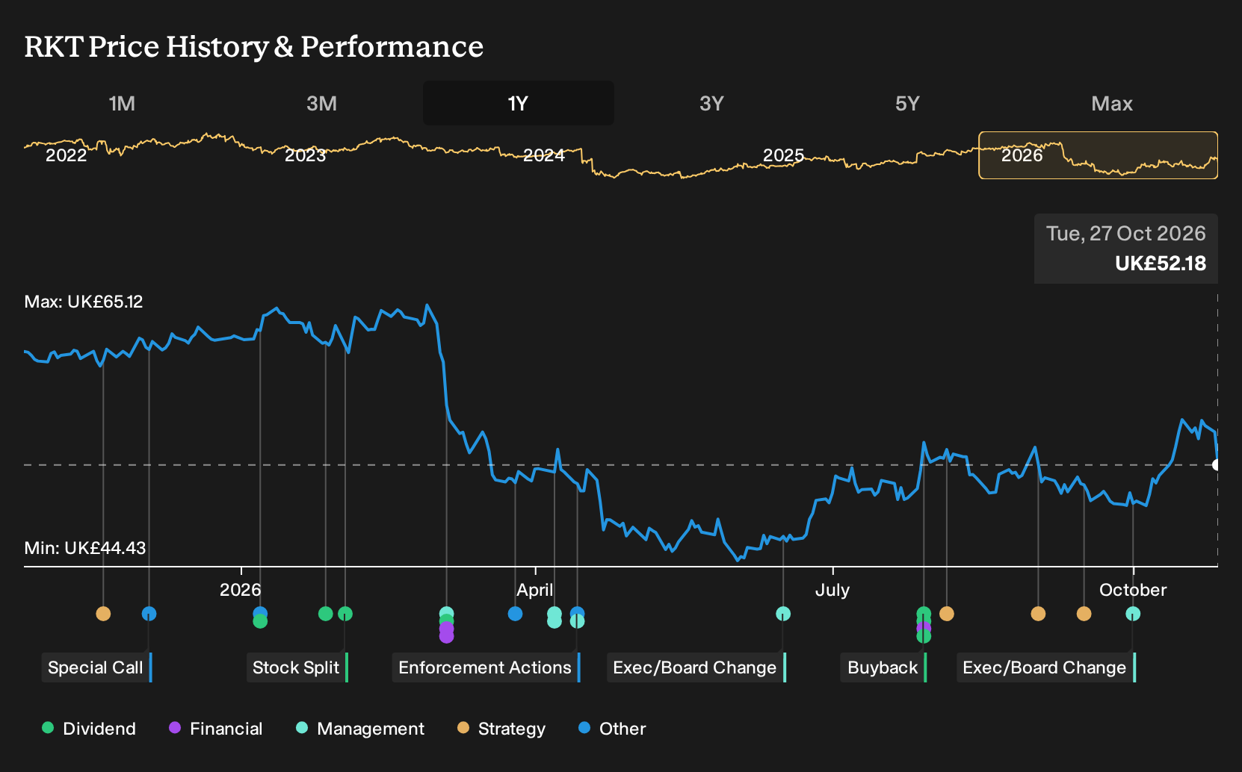1242x772 pixels.
Task: Open the 3Y range tab
Action: coord(711,104)
